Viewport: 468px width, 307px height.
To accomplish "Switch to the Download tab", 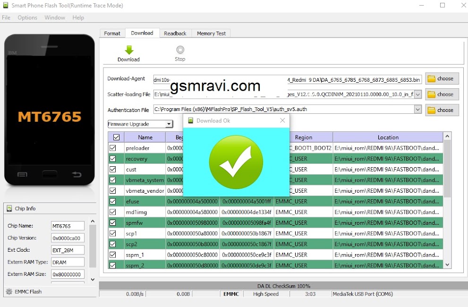I will tap(142, 33).
